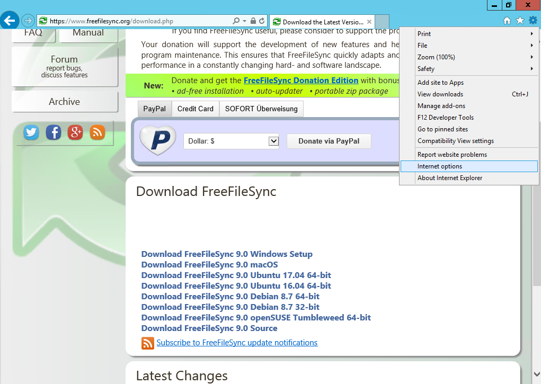Switch to the PayPal payment tab
Image resolution: width=541 pixels, height=384 pixels.
coord(154,109)
